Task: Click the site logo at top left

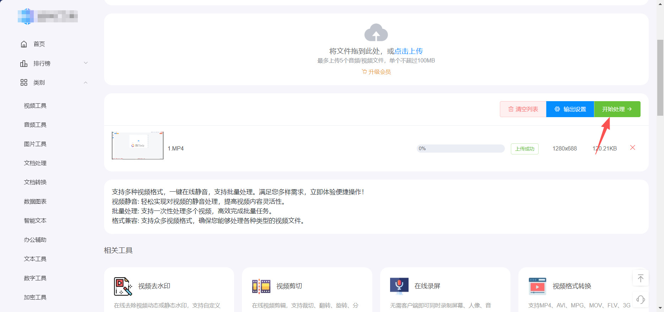Action: click(x=48, y=16)
